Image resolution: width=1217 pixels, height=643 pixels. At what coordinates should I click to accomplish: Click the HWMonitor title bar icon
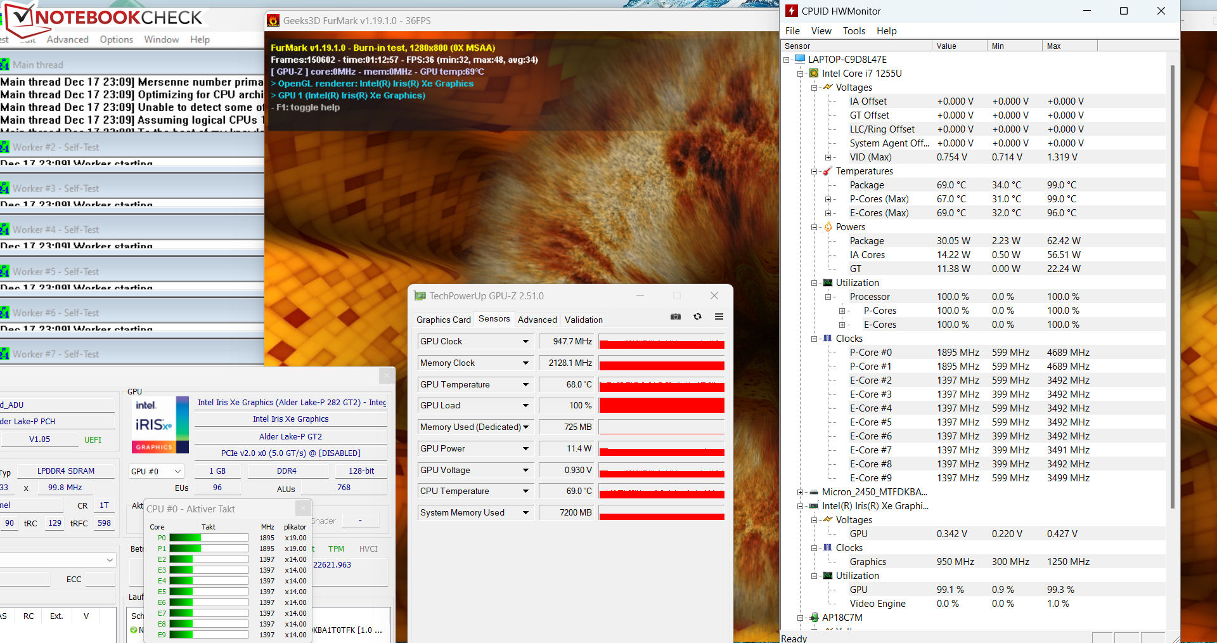click(792, 11)
